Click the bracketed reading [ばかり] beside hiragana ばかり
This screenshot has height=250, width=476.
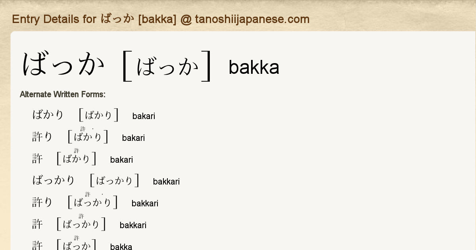pyautogui.click(x=99, y=115)
